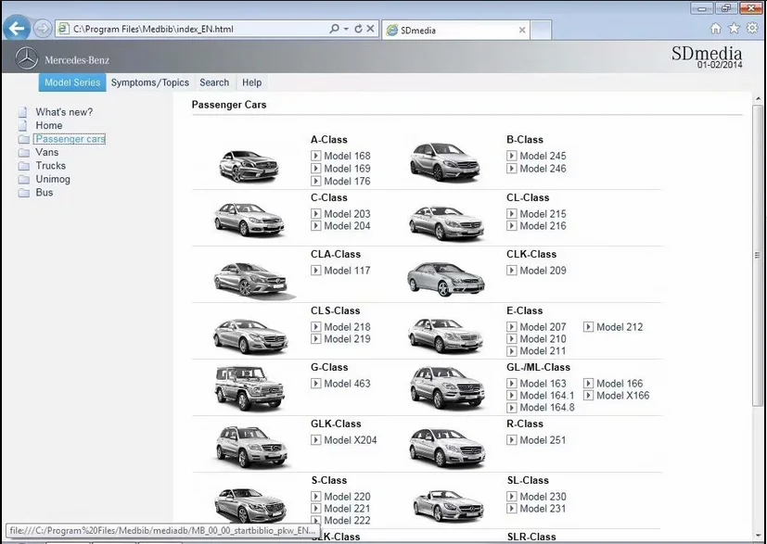Screen dimensions: 767x544
Task: Open the Help tab
Action: click(x=251, y=82)
